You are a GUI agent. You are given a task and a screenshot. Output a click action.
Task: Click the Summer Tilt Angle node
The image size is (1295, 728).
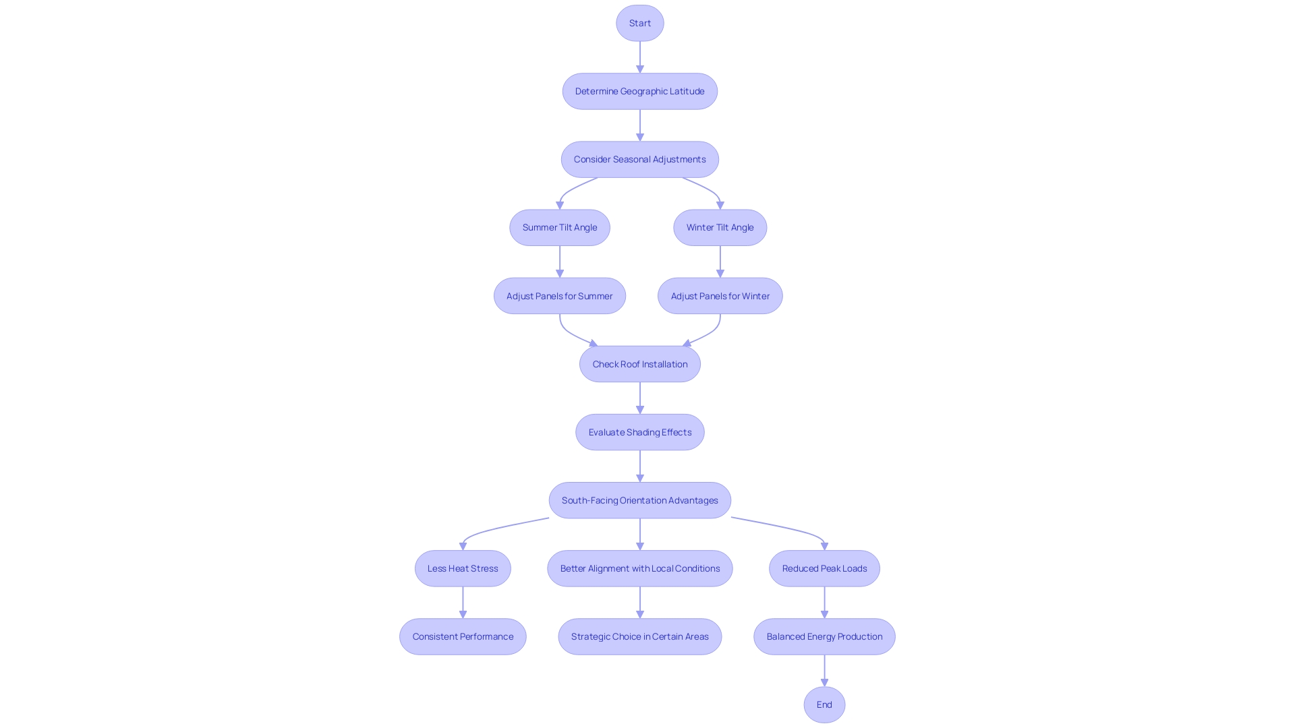(559, 226)
